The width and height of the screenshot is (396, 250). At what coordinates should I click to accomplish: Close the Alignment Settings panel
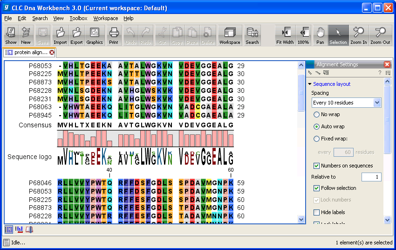387,64
